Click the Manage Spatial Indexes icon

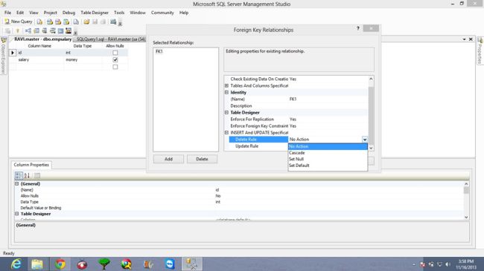pos(69,30)
